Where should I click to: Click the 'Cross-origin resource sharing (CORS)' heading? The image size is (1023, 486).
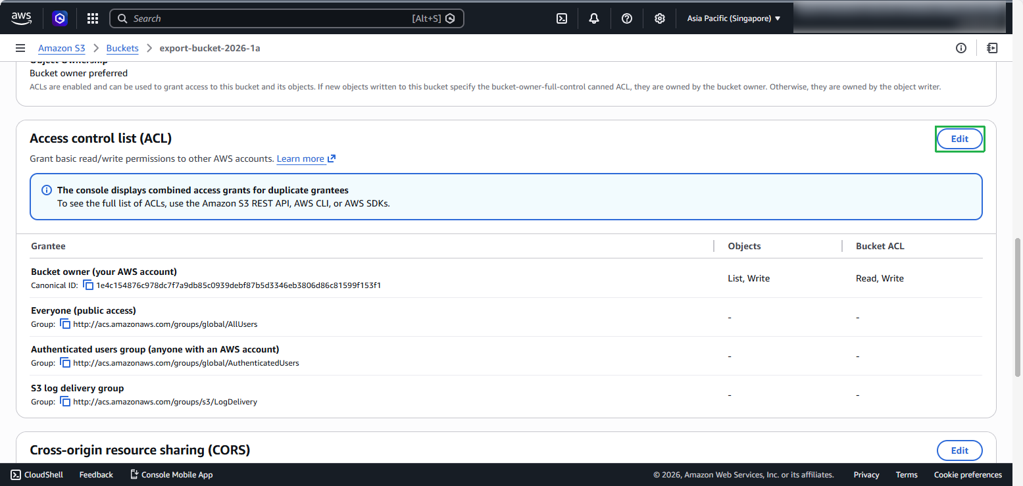point(140,450)
